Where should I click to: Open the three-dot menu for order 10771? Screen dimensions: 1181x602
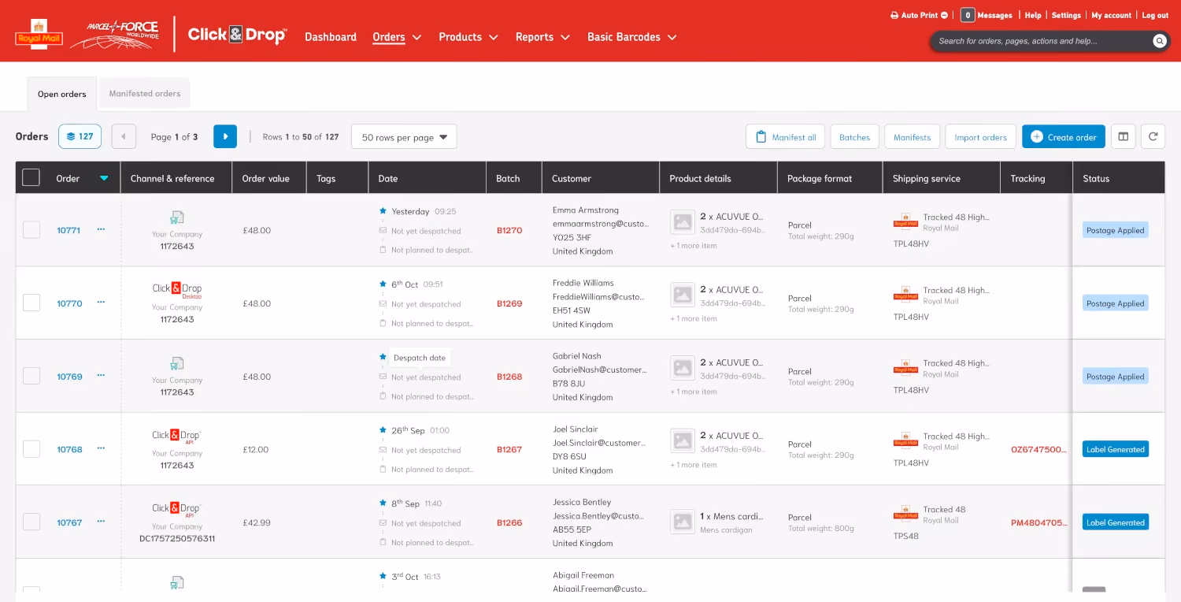coord(101,229)
